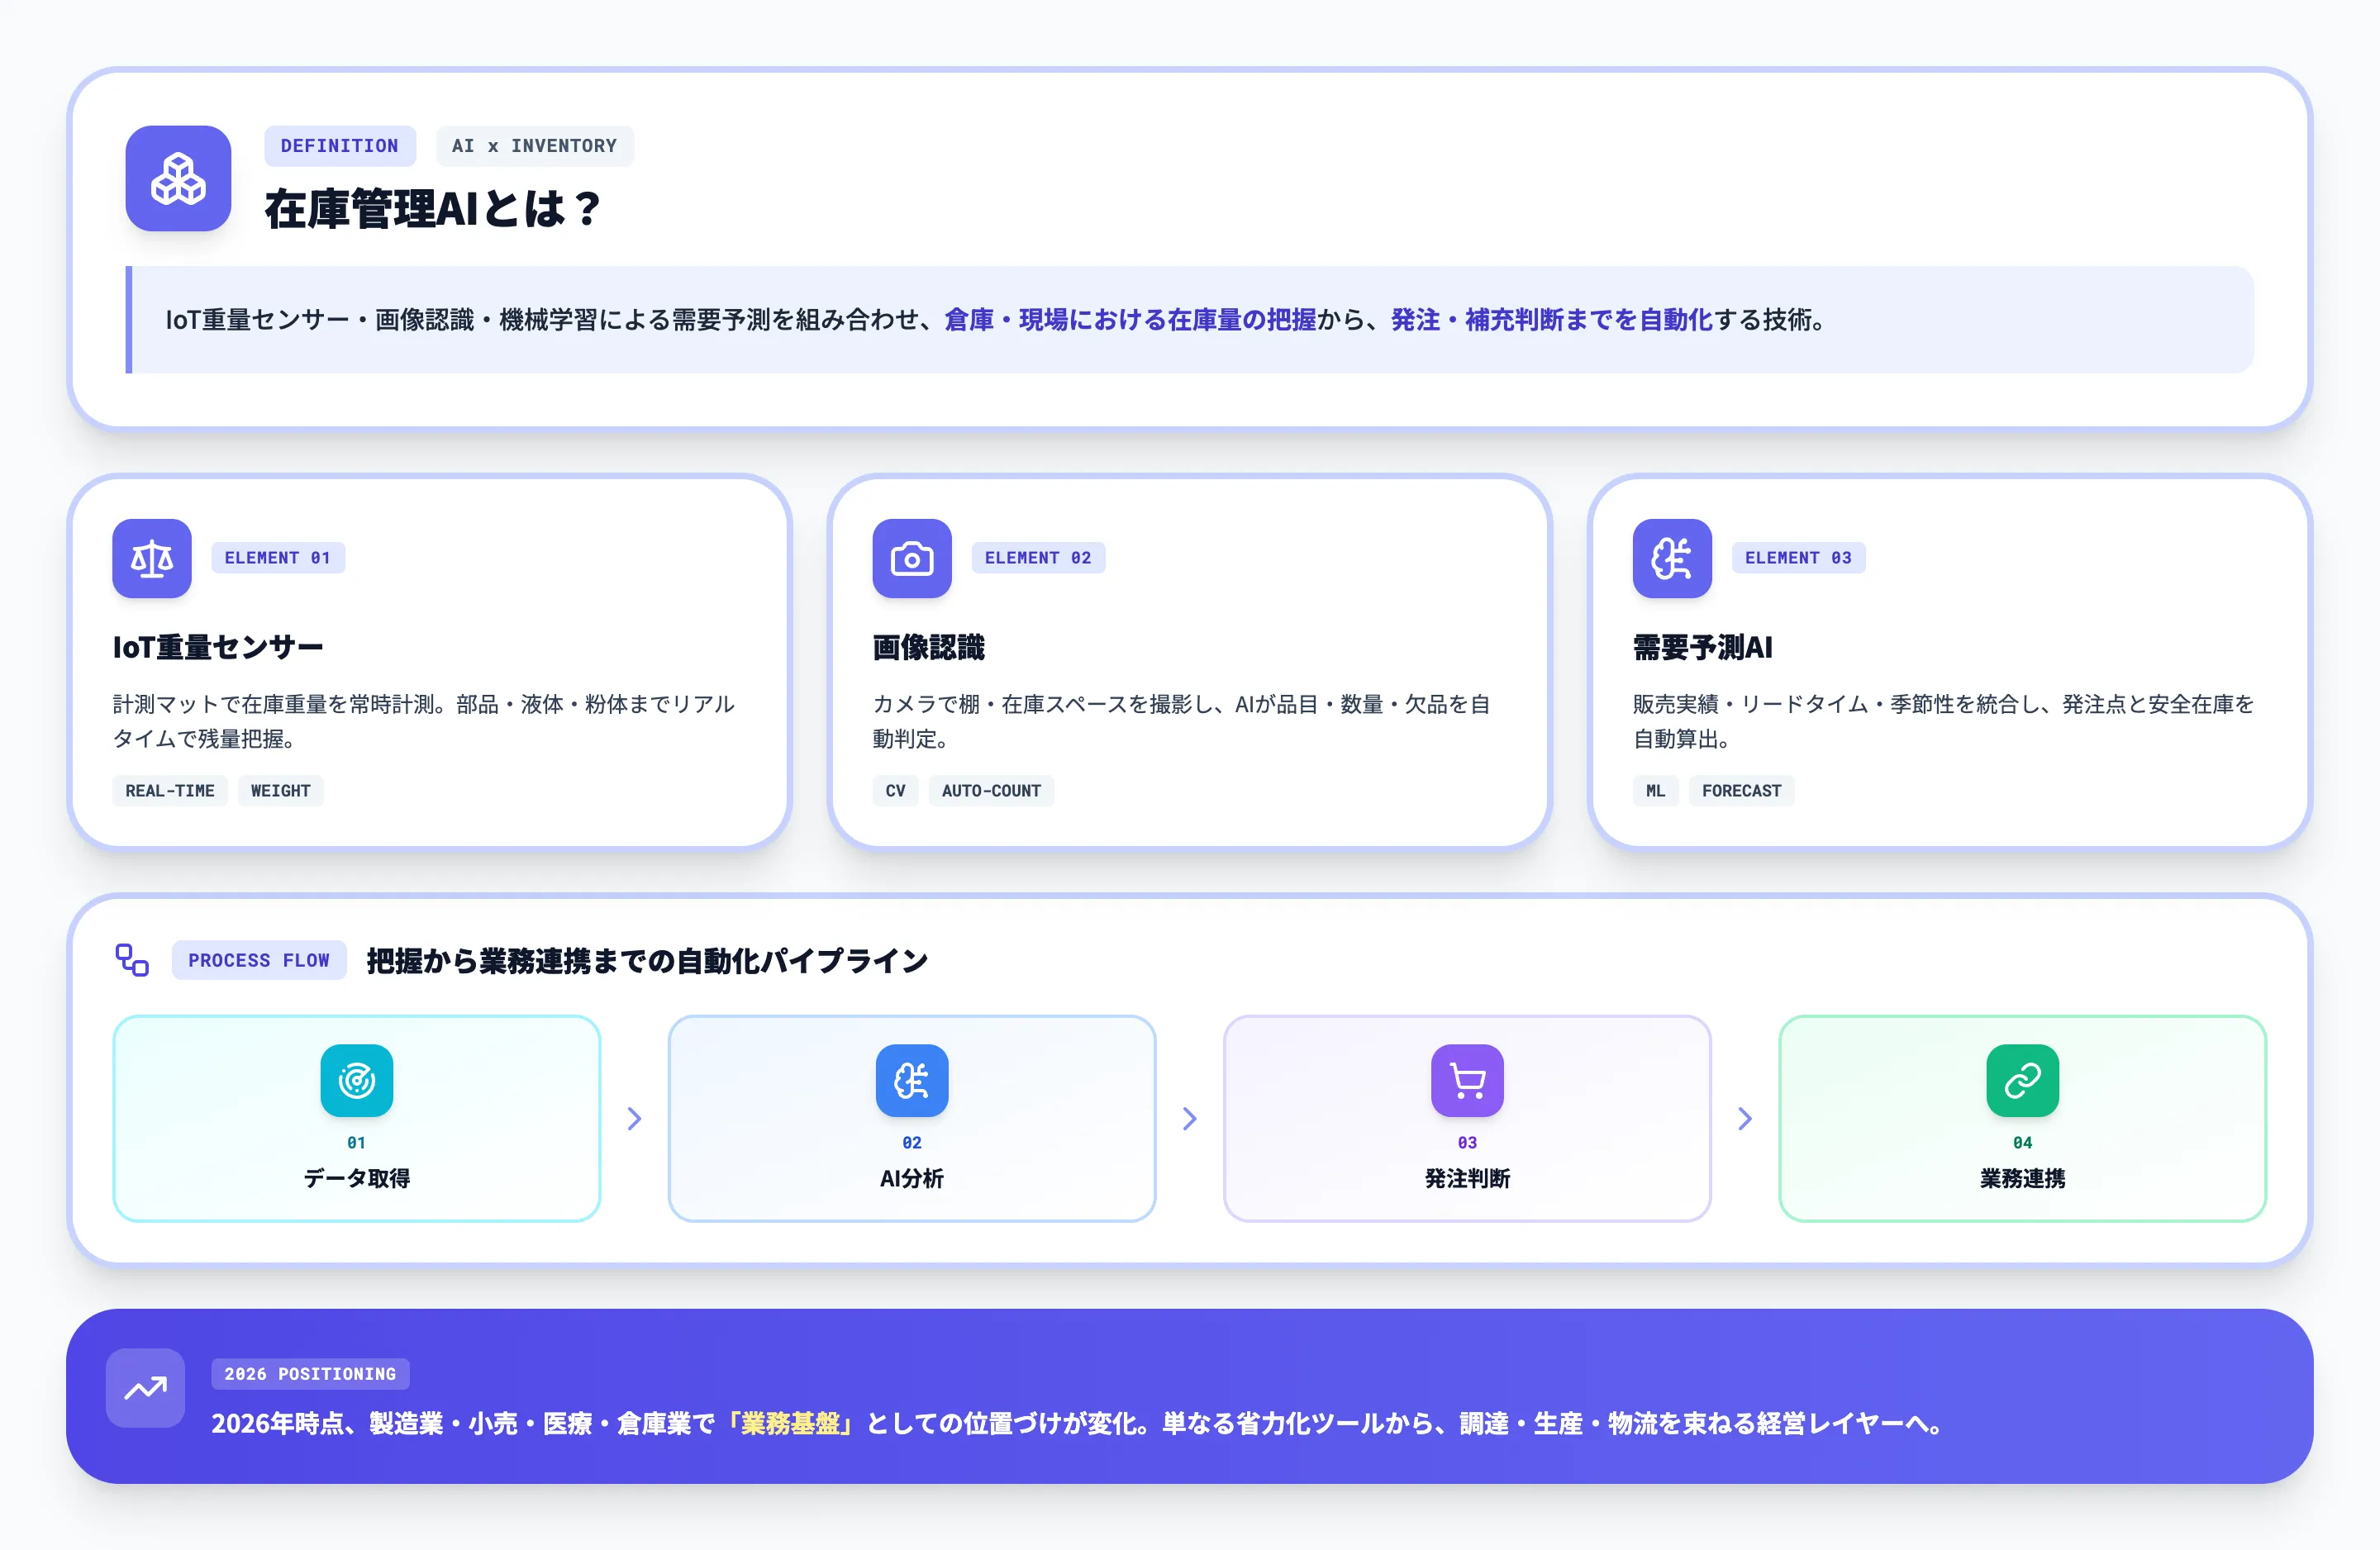Select the PROCESS FLOW badge
Screen dimensions: 2380x1550
pos(259,960)
